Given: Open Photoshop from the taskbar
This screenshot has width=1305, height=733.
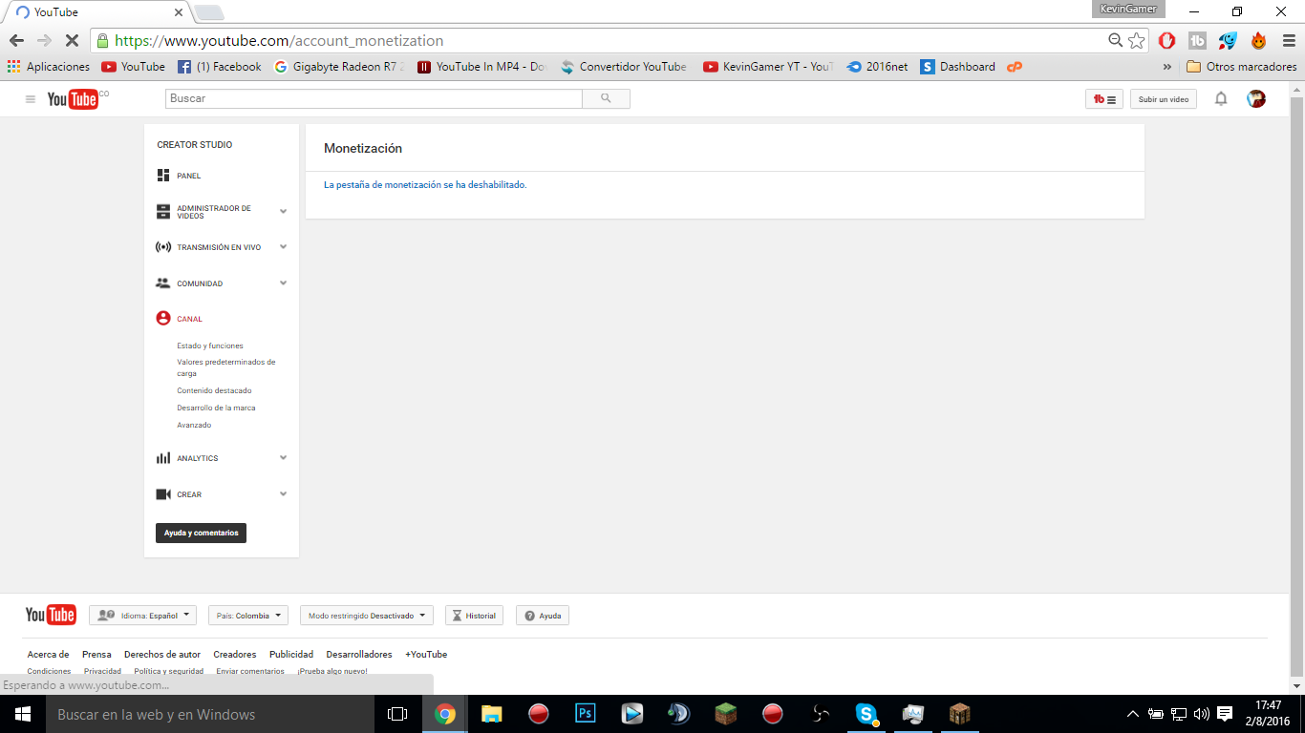Looking at the screenshot, I should click(586, 714).
